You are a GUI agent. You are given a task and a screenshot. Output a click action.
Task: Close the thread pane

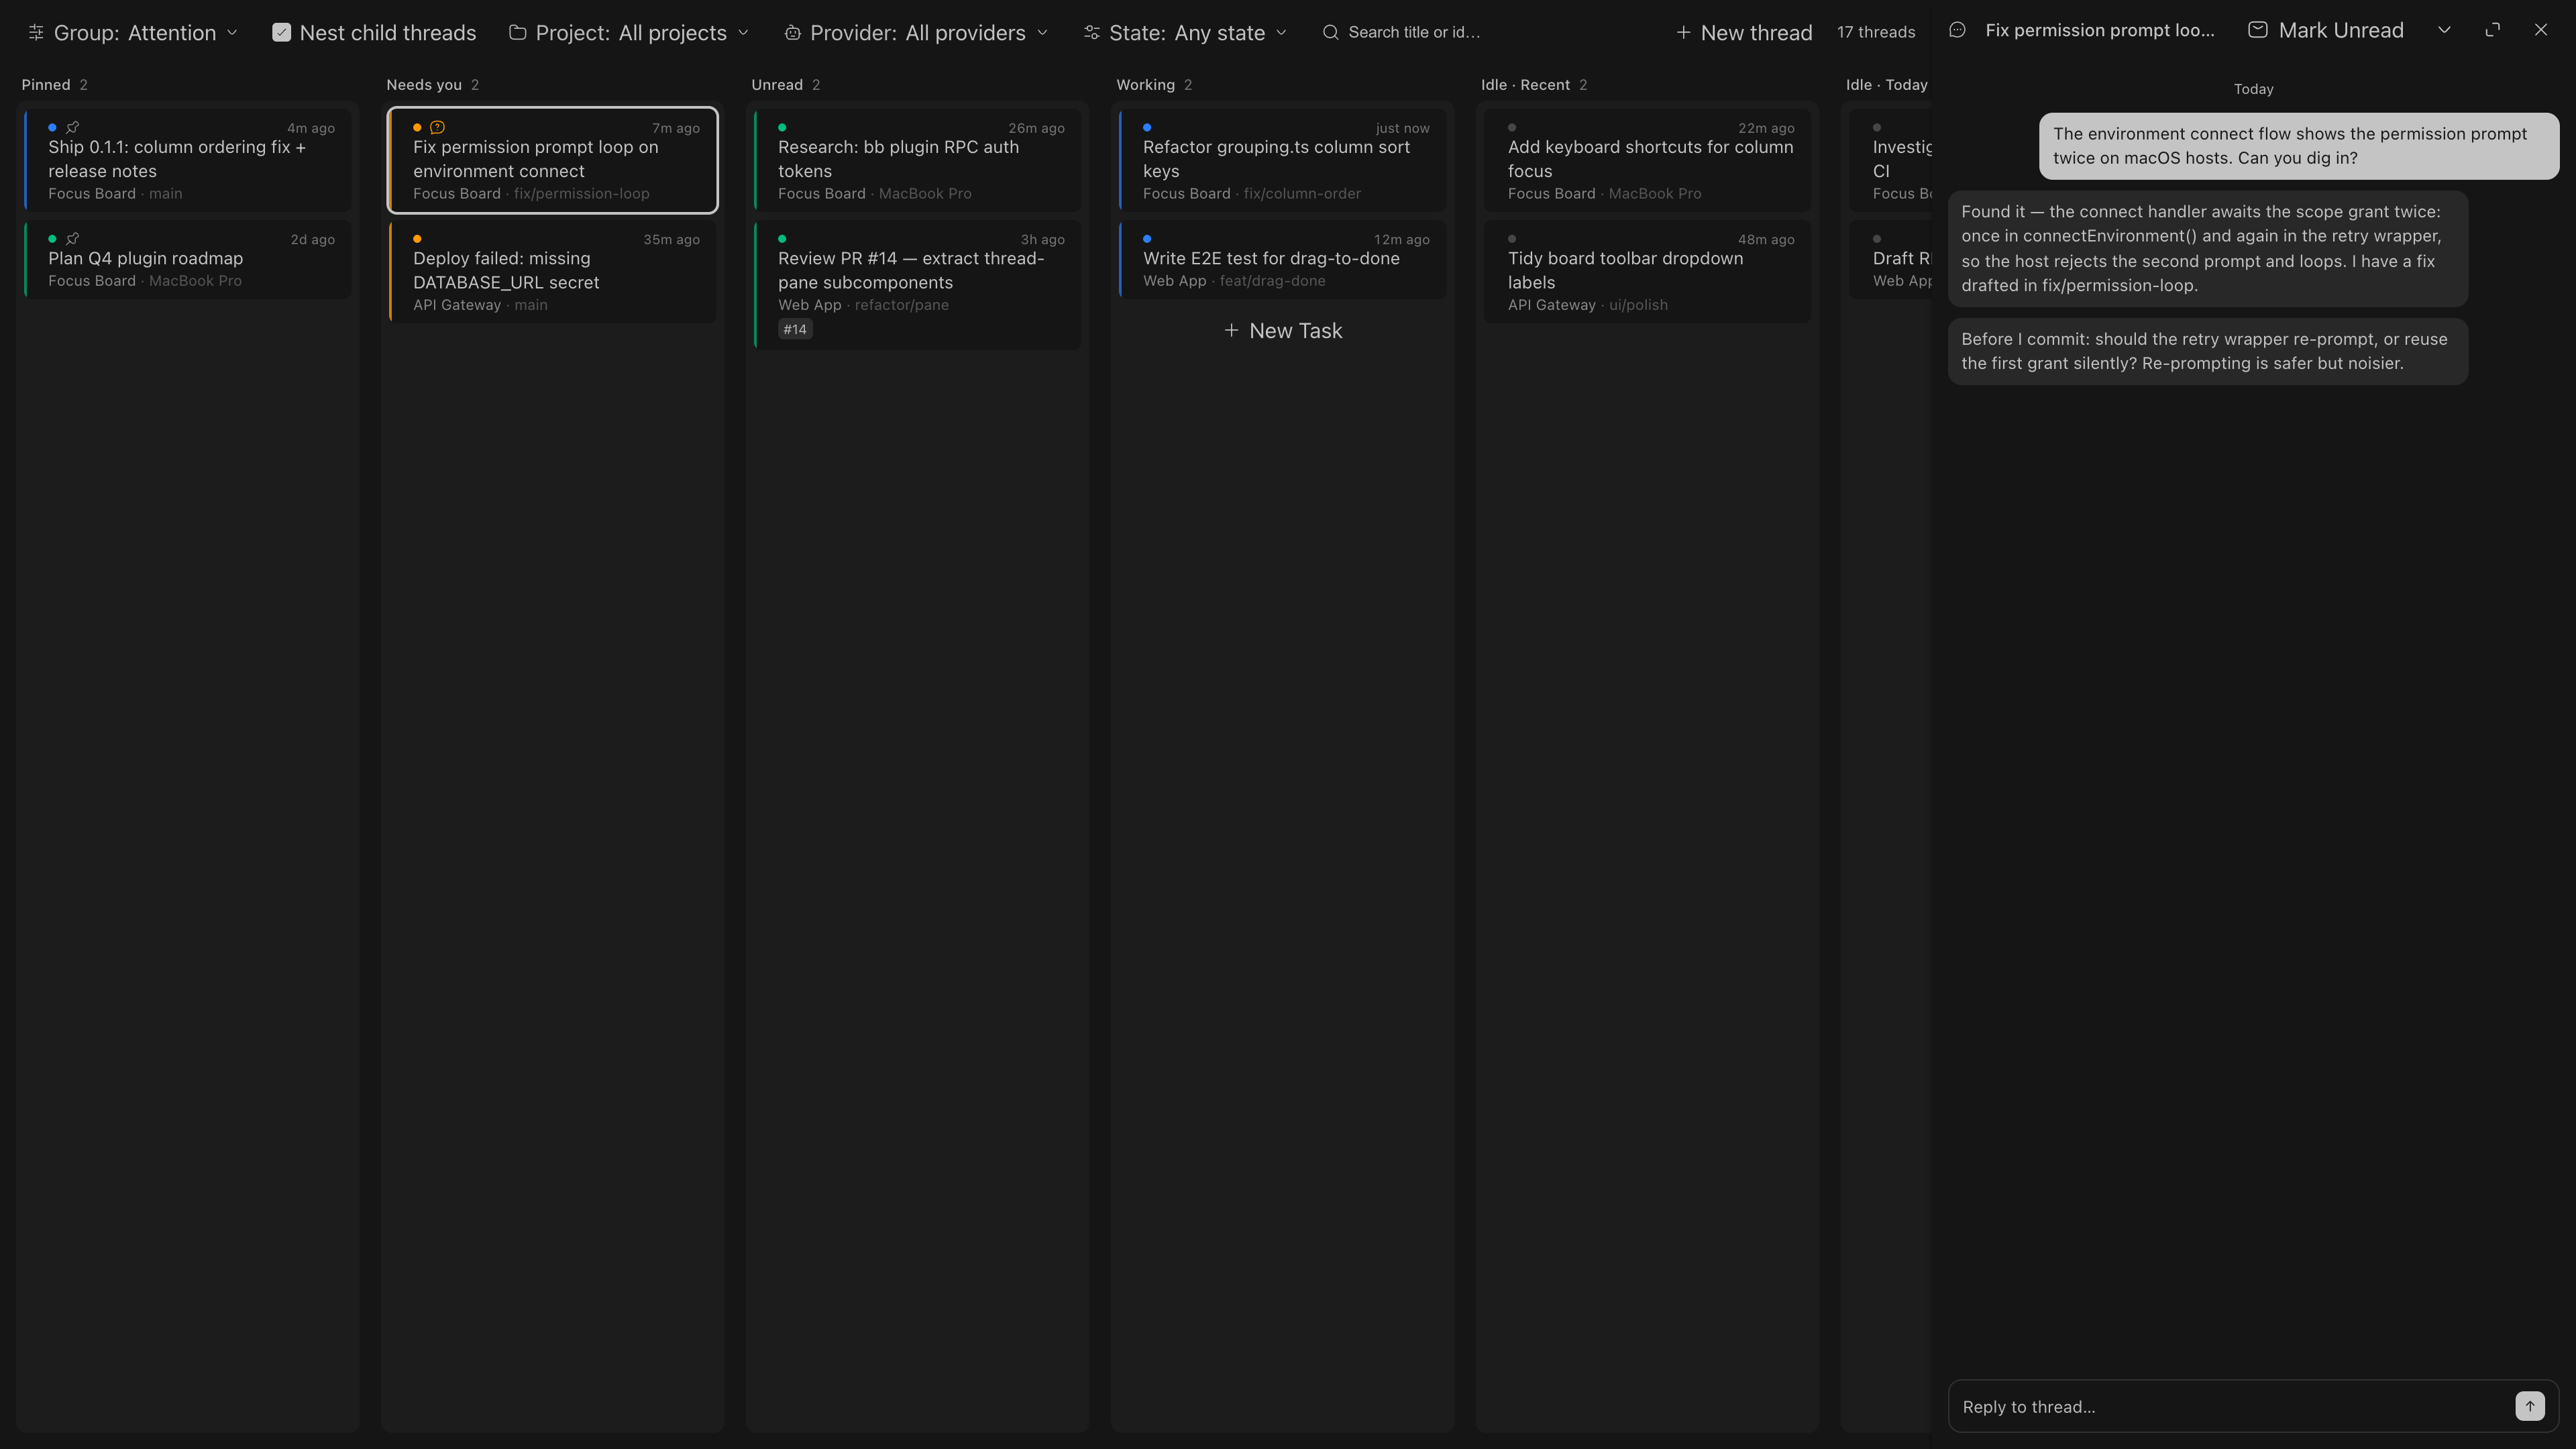pos(2540,30)
